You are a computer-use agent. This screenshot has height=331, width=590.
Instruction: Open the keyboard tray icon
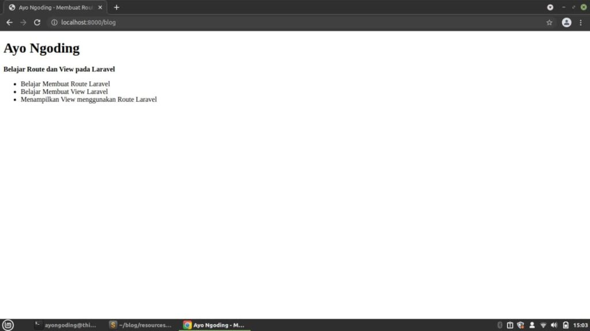coord(510,325)
